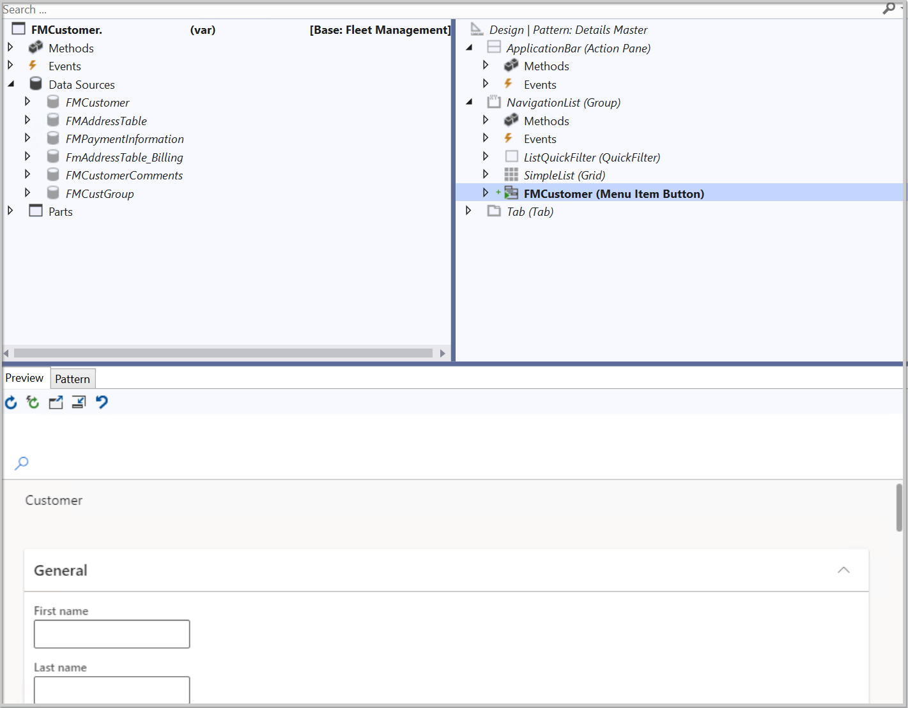Click the FMCustomer data source icon

53,102
